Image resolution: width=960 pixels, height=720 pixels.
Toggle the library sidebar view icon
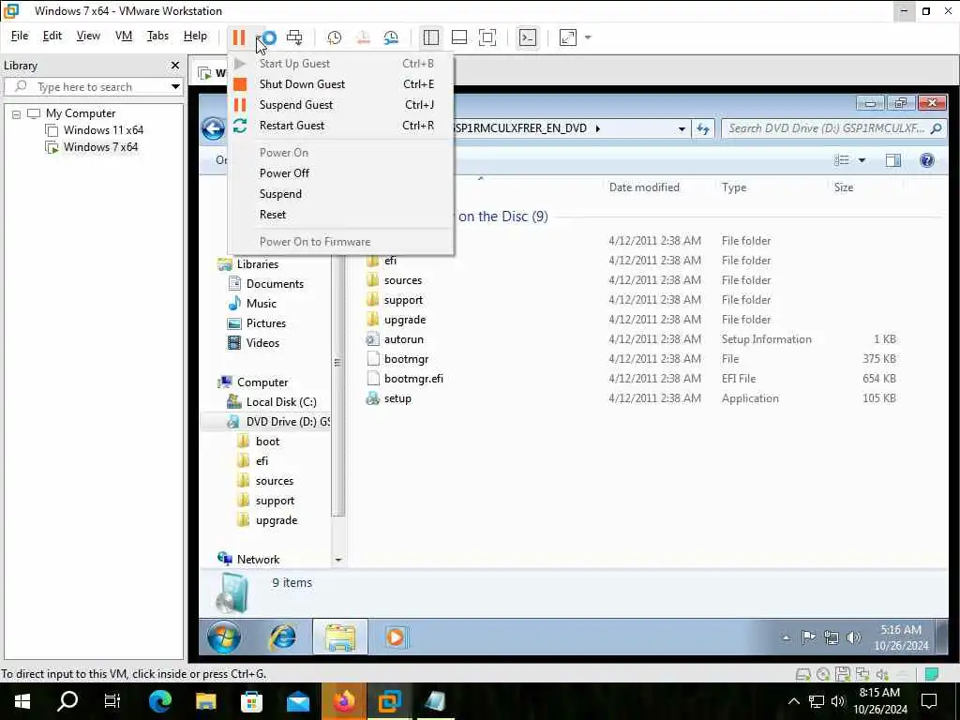(x=431, y=37)
